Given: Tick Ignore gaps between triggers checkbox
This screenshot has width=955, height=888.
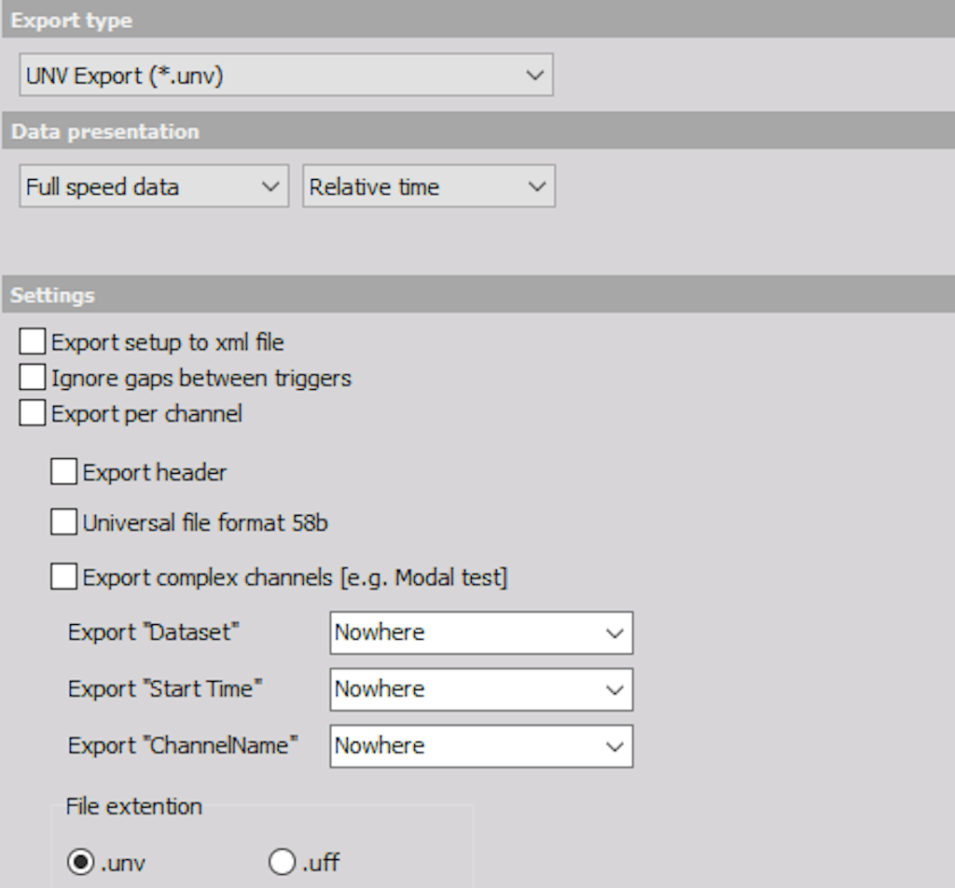Looking at the screenshot, I should 33,378.
